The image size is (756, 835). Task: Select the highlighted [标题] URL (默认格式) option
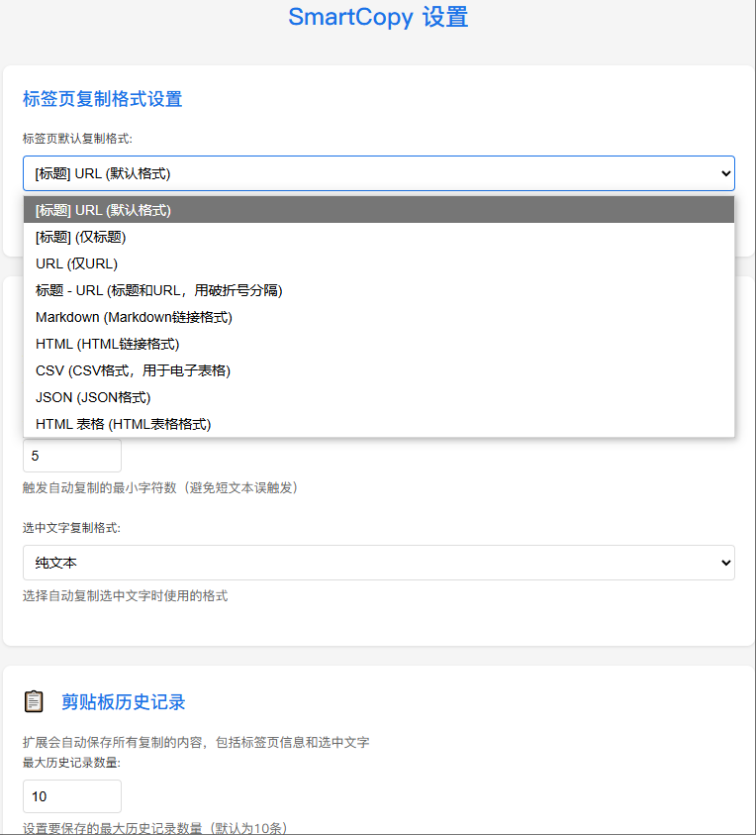pos(378,210)
